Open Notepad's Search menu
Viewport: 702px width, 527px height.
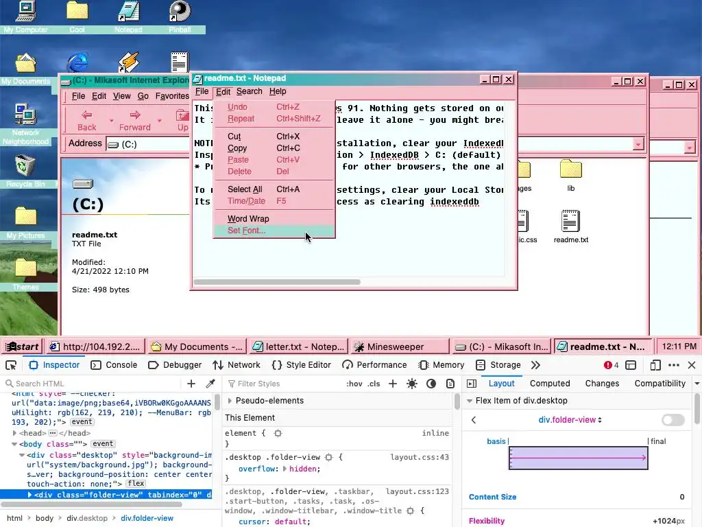pos(250,91)
